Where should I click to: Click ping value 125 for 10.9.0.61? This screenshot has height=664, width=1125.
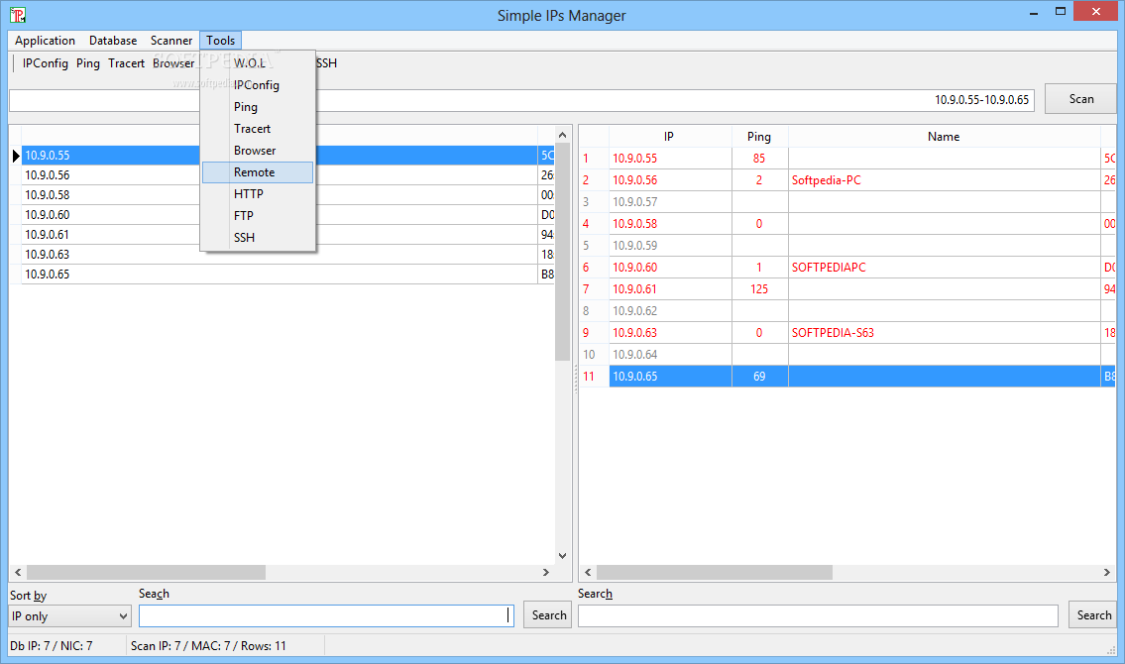tap(759, 289)
